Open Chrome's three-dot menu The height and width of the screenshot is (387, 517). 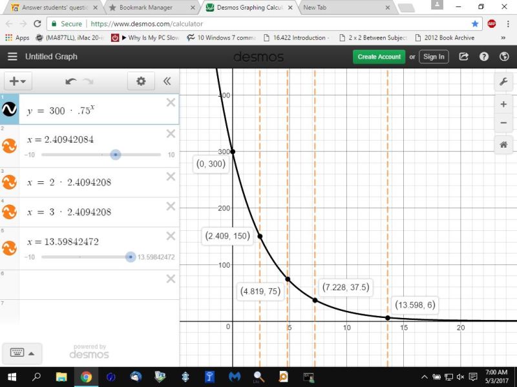click(x=508, y=24)
